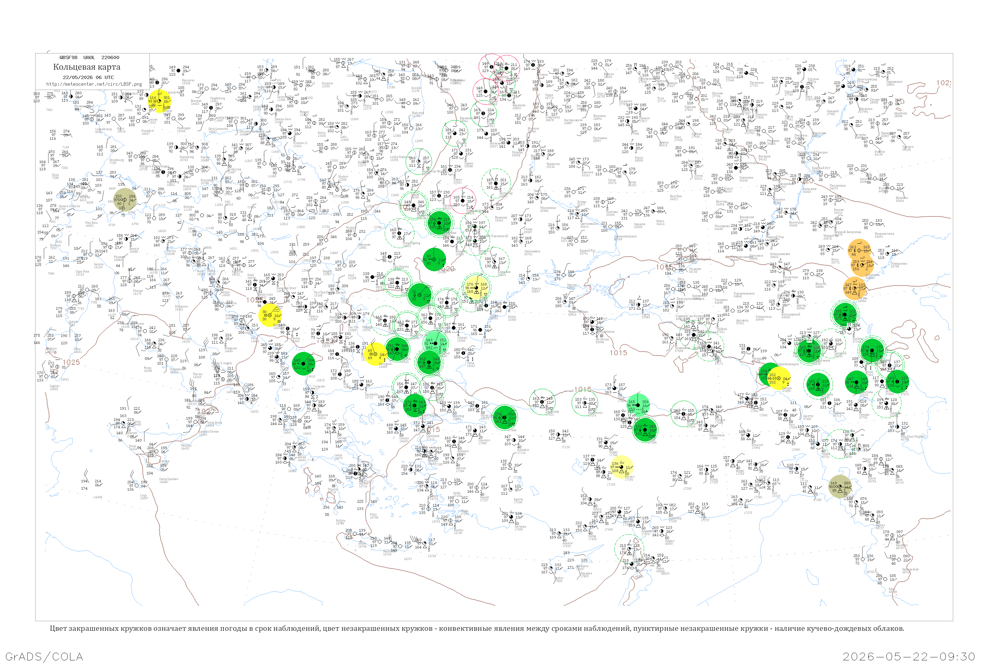Click the "Muenchen" station label

click(190, 187)
